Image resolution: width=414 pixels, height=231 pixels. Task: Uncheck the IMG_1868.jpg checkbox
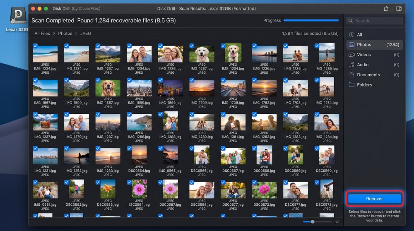point(161,80)
